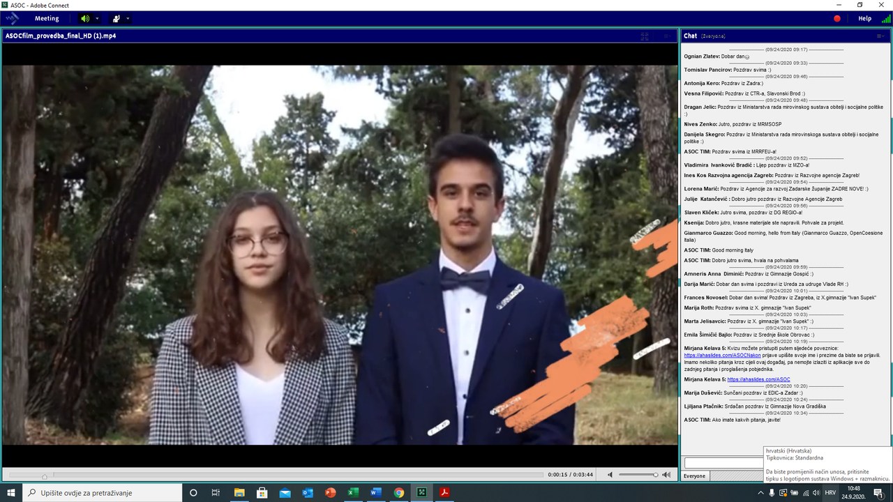Open Excel from the Windows taskbar
This screenshot has width=893, height=502.
coord(353,493)
